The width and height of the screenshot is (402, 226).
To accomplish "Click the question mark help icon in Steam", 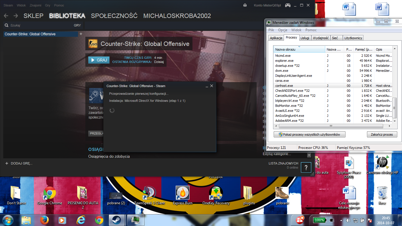I will (x=306, y=168).
